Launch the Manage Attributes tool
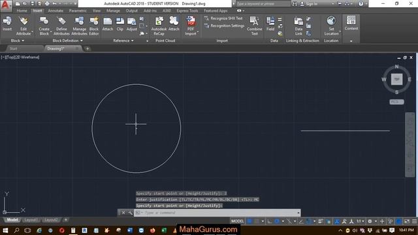 pos(79,26)
